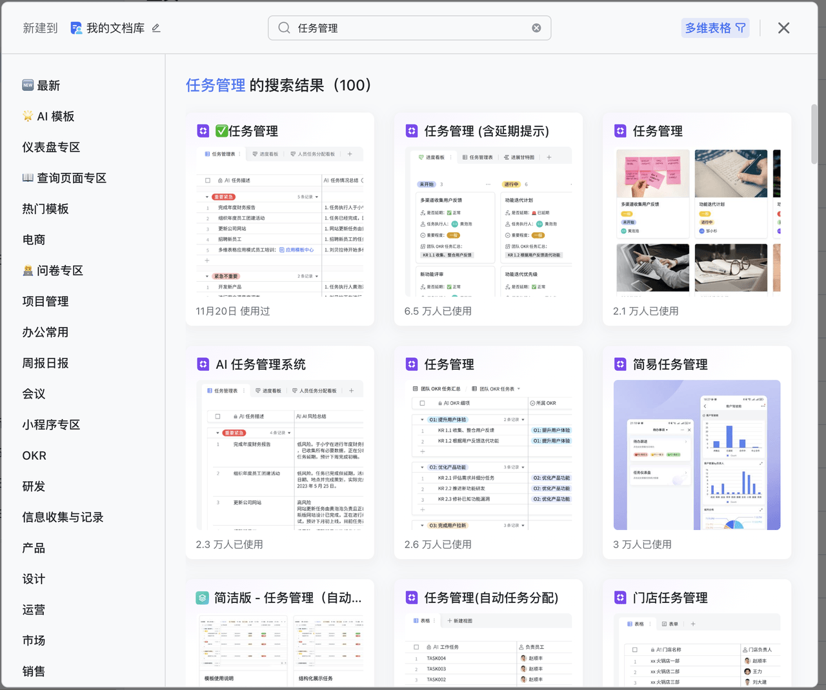Select 问卷专区 in the sidebar
Viewport: 826px width, 690px height.
coord(59,271)
